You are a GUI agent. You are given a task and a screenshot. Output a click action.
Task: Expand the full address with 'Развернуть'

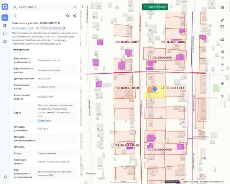(x=44, y=120)
